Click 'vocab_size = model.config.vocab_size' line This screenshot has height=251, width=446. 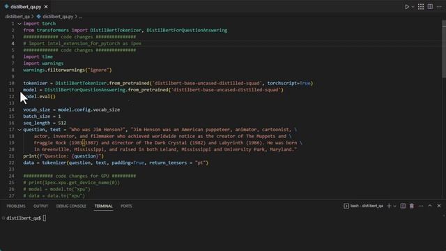[x=71, y=109]
